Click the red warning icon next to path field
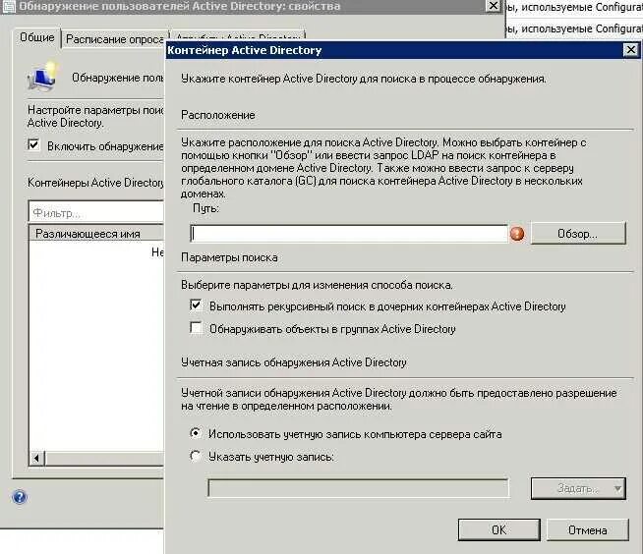This screenshot has height=554, width=643. [x=517, y=234]
